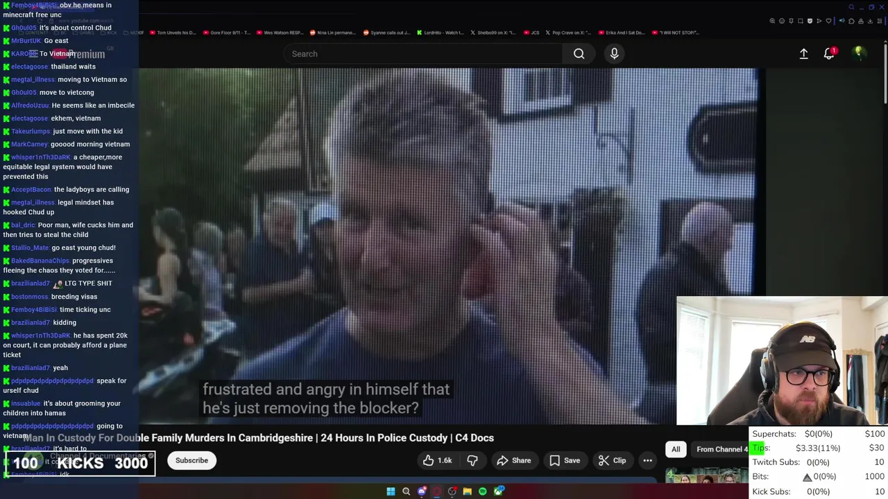Bookmark page with the heart icon
888x499 pixels.
click(828, 21)
